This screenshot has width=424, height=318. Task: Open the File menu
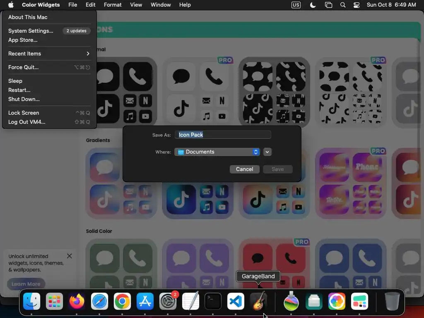click(x=72, y=5)
